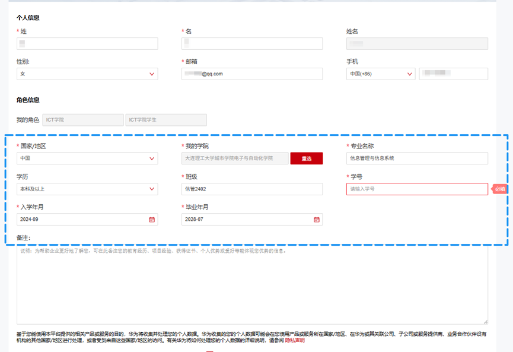
Task: Click the 我的学院 field showing 大连理工大学城市学院
Action: (235, 158)
